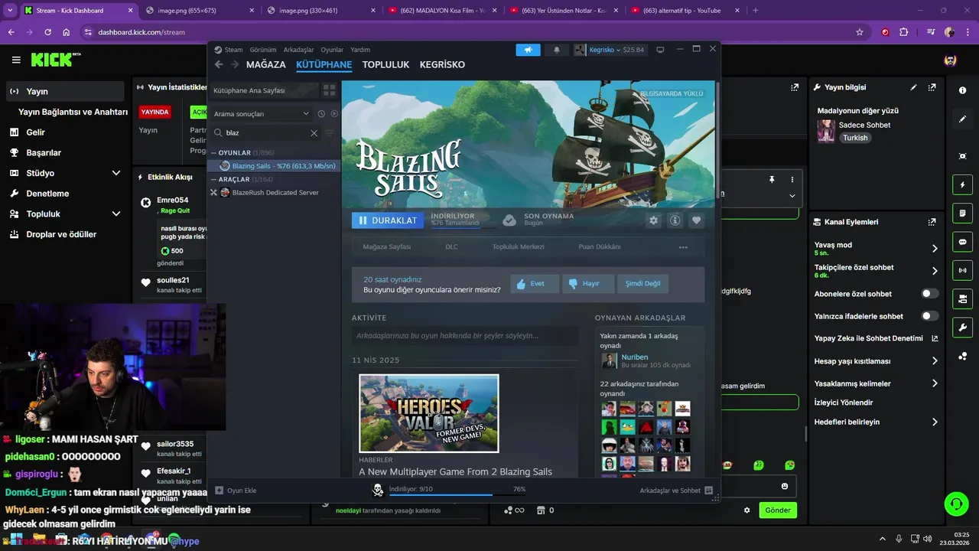Expand Takipçilere özel sohbet options

(935, 271)
